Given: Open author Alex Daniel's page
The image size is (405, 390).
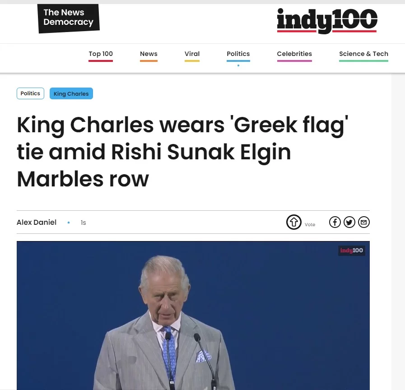Looking at the screenshot, I should tap(37, 223).
